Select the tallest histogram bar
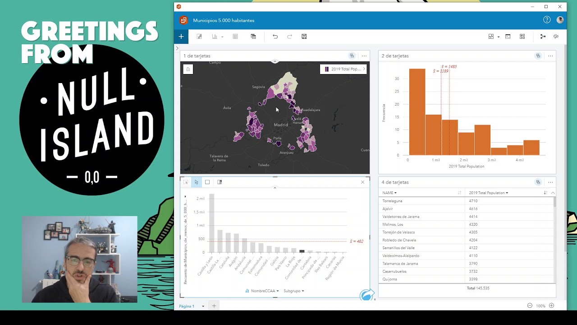The image size is (577, 325). click(x=417, y=112)
